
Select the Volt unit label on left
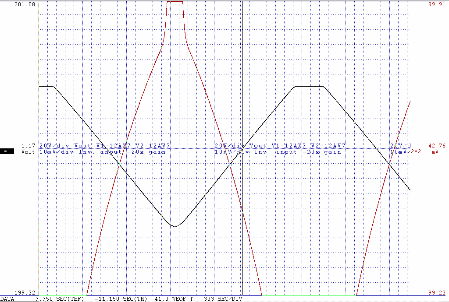(x=29, y=152)
